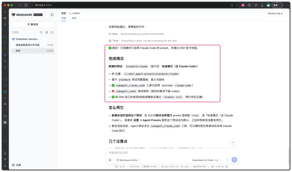Open the Workspace Write permission dropdown
Viewport: 292px width, 172px height.
coord(128,160)
